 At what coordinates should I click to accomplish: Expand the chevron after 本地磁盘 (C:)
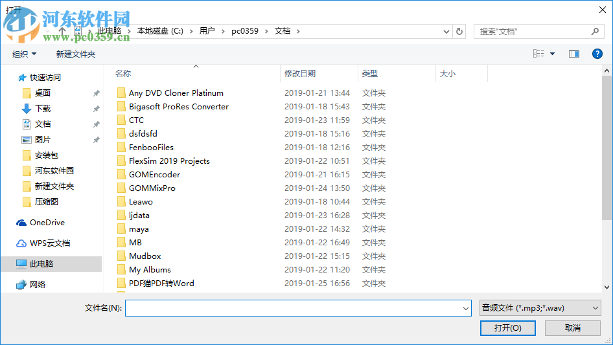[x=191, y=31]
